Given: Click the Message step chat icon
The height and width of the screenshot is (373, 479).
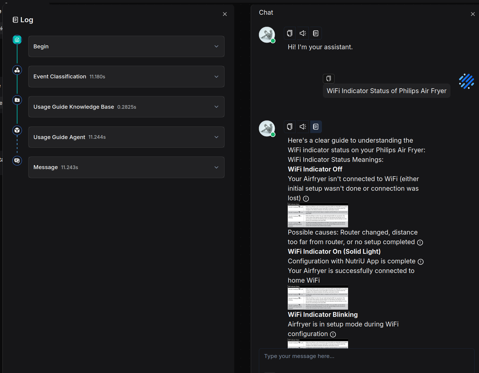Looking at the screenshot, I should click(x=17, y=161).
